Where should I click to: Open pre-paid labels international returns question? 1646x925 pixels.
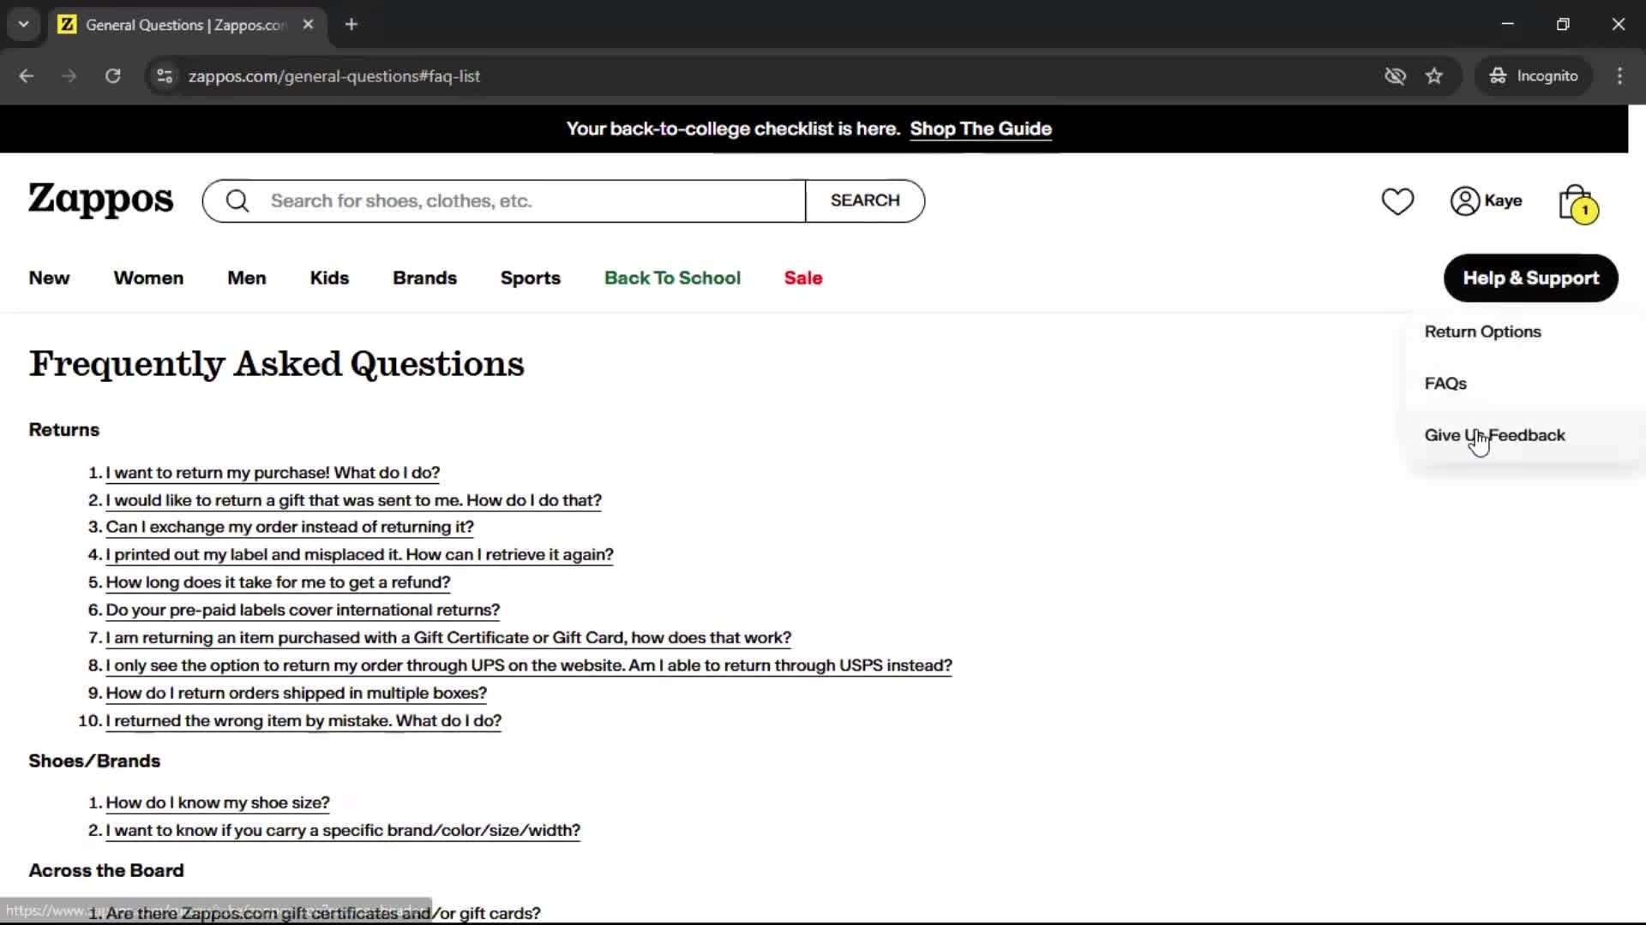point(303,610)
